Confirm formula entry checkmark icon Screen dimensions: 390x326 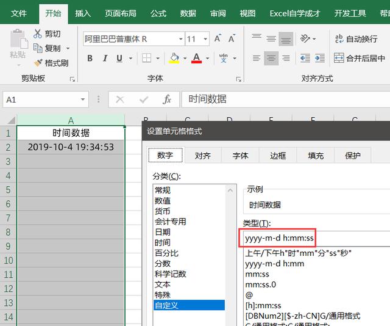(144, 100)
